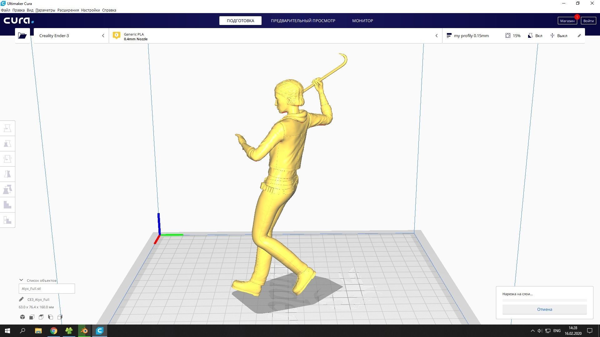Open Windows Start menu
This screenshot has height=337, width=600.
click(7, 331)
